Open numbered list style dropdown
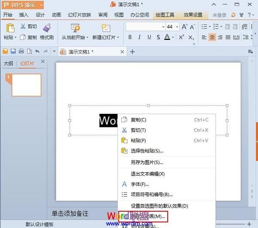 point(221,27)
